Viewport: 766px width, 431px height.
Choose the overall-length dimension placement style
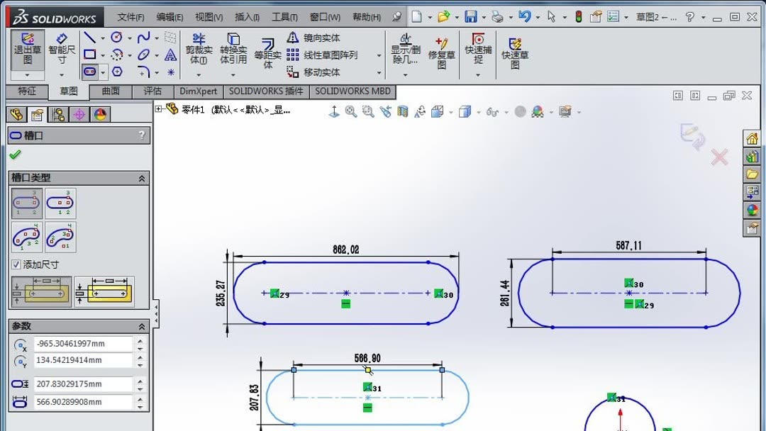104,291
